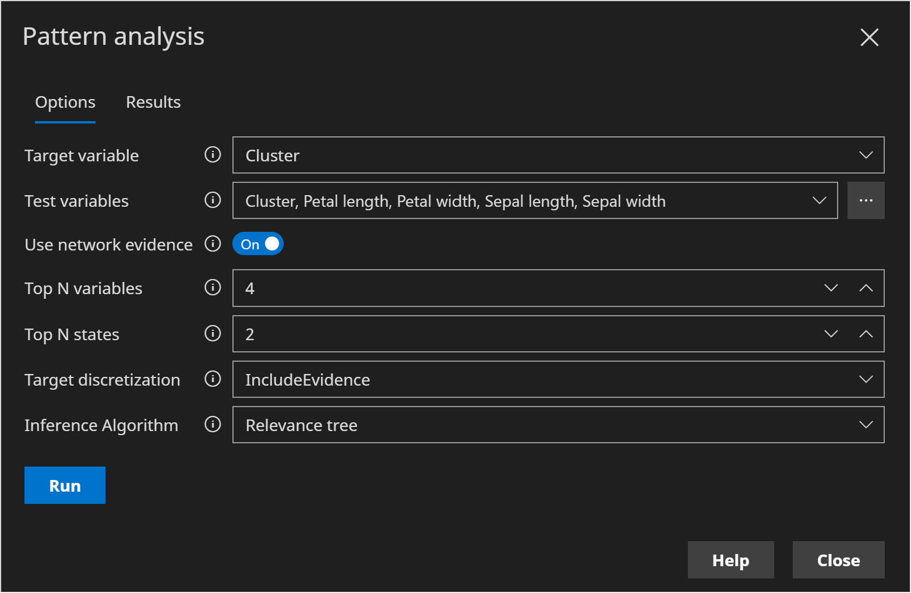
Task: Increase Top N variables using the up arrow
Action: coord(866,288)
